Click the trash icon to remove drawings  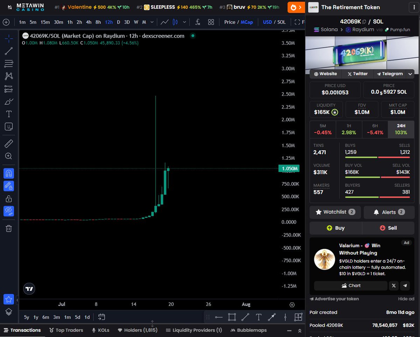tap(9, 228)
